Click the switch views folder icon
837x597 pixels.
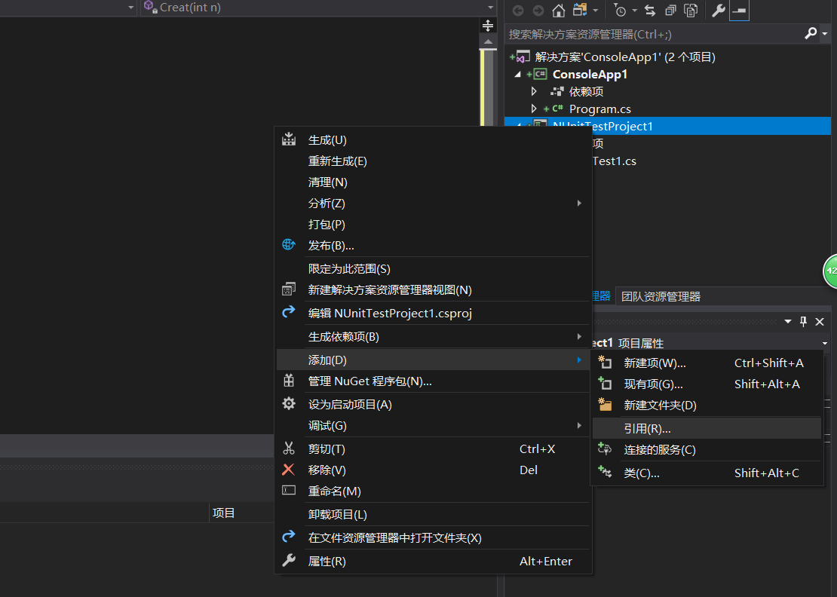click(x=580, y=10)
